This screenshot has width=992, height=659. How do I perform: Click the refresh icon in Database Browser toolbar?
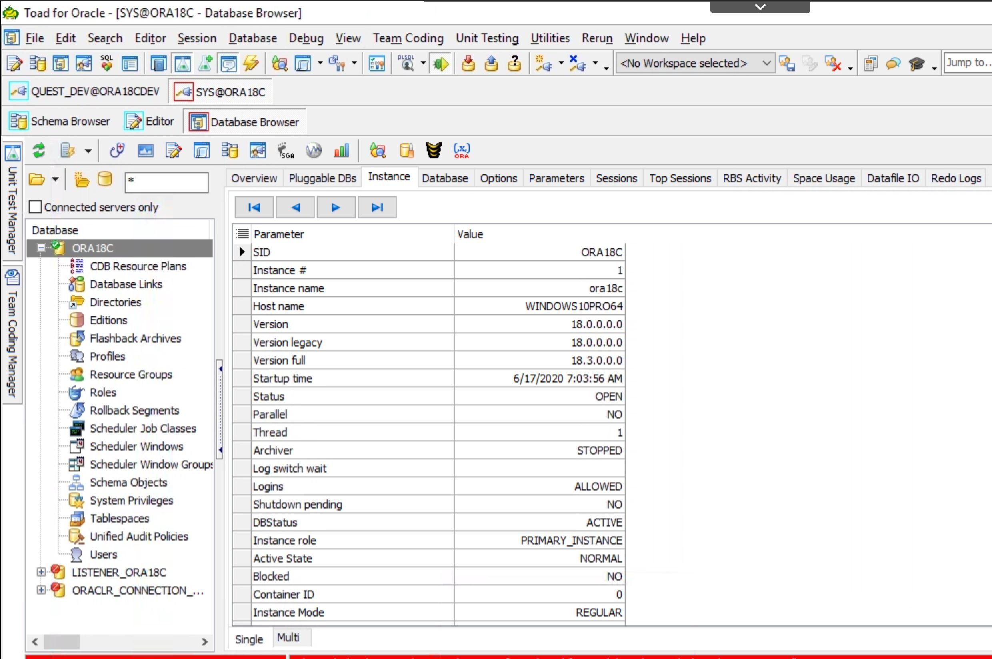pyautogui.click(x=39, y=150)
